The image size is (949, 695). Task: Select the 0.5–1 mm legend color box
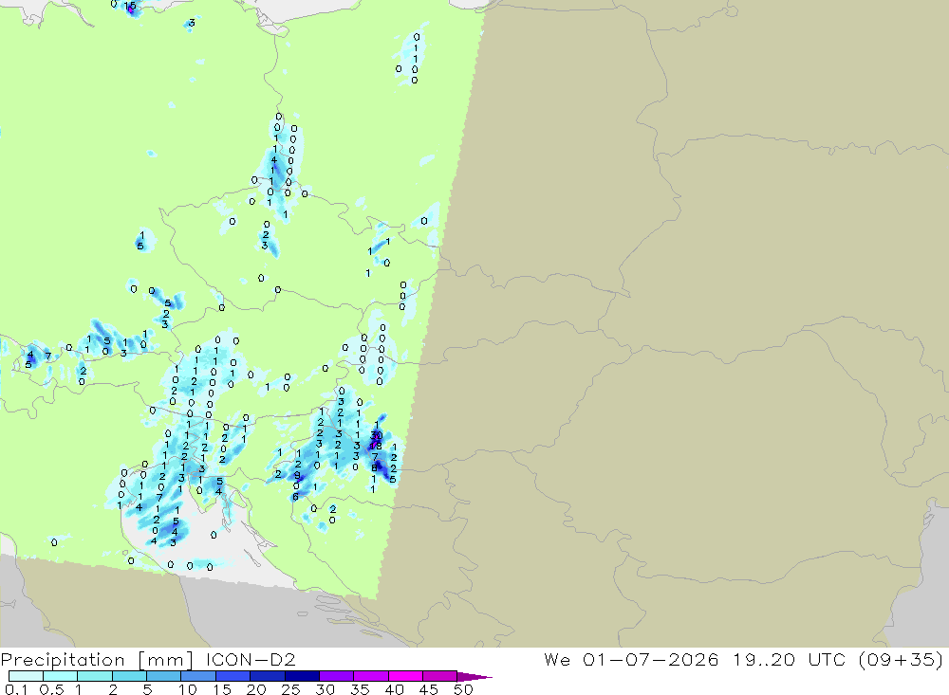60,676
